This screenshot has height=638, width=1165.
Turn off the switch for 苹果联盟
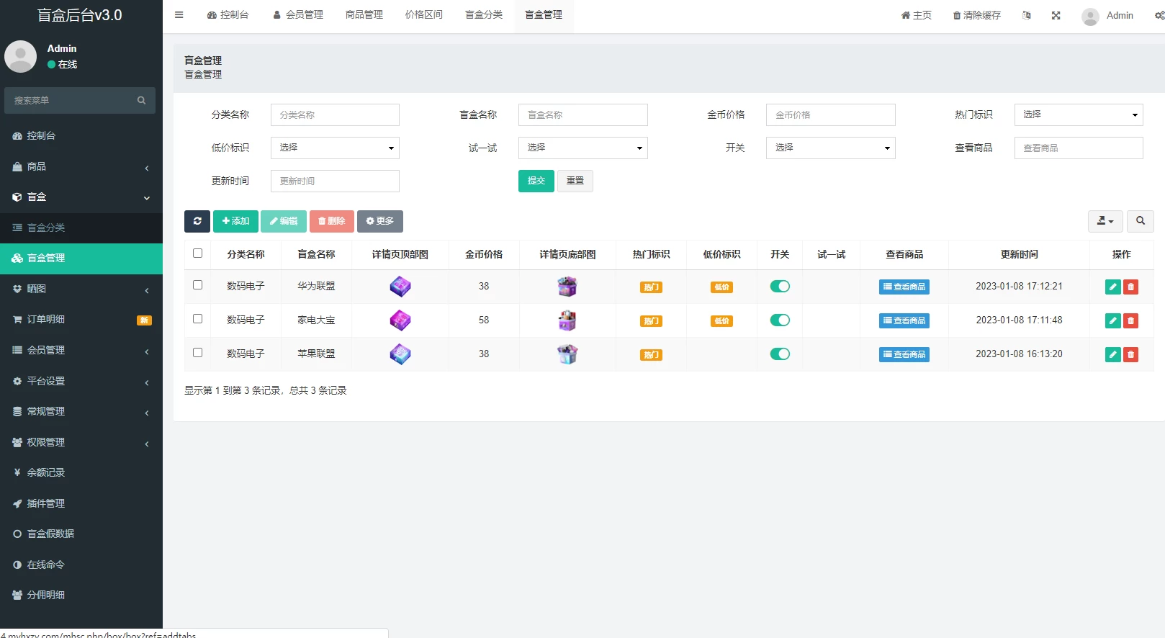click(780, 354)
